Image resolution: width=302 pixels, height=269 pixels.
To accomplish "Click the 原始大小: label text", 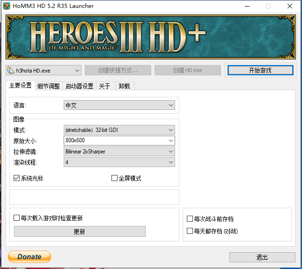I will [25, 141].
